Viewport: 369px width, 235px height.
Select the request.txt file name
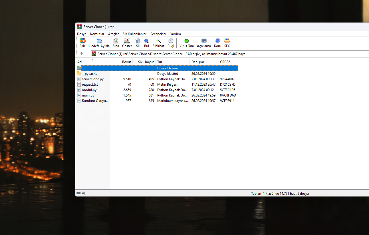pyautogui.click(x=90, y=85)
